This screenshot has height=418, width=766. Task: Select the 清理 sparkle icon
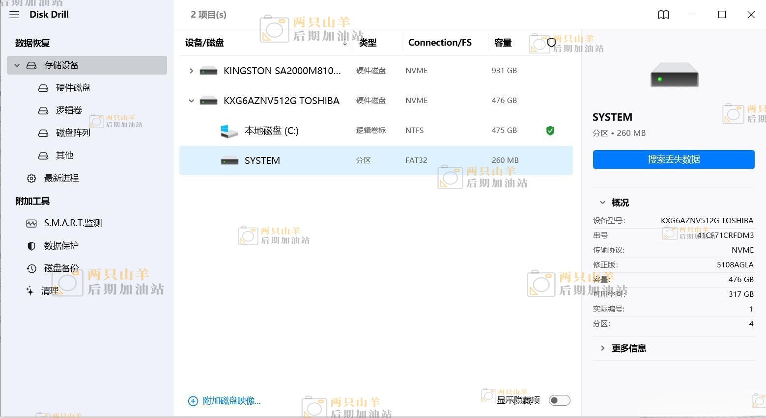pos(30,290)
